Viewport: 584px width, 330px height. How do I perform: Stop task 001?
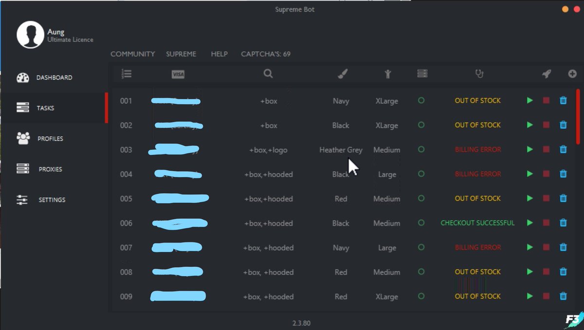(x=546, y=101)
